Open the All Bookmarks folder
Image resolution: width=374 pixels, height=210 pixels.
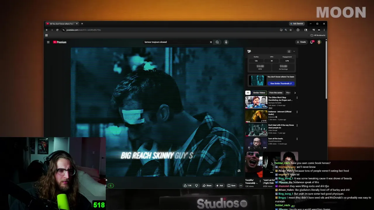(318, 35)
